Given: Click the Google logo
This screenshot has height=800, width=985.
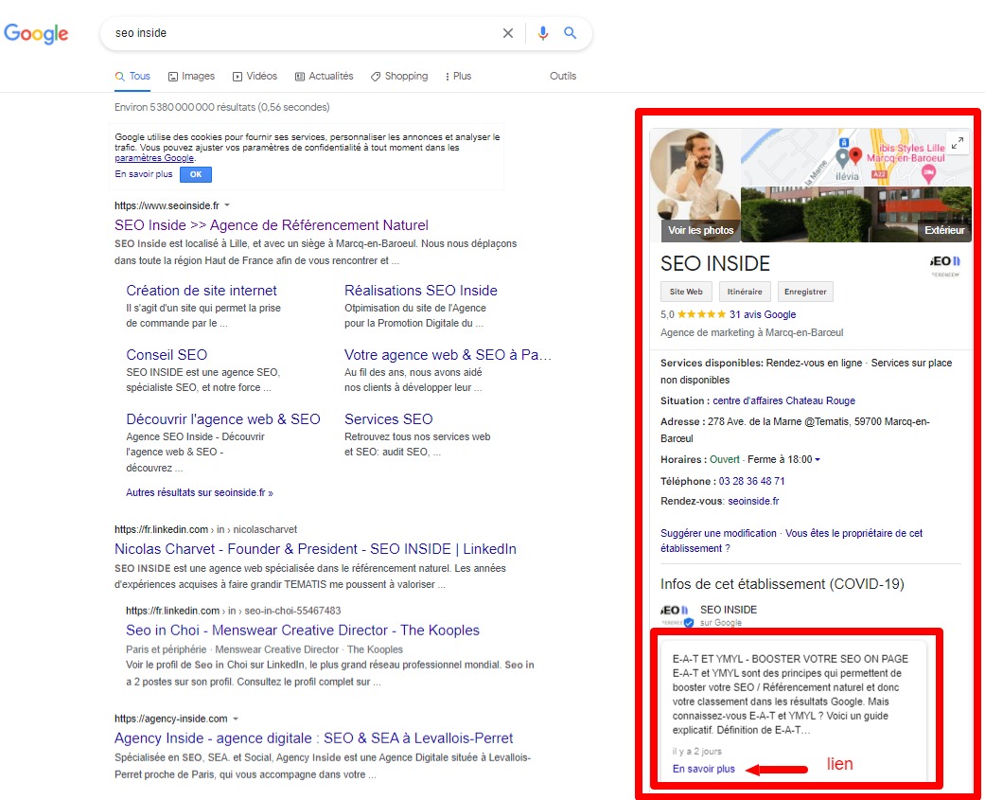Looking at the screenshot, I should (x=36, y=33).
